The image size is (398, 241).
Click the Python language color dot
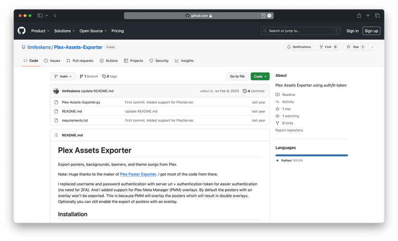(277, 160)
